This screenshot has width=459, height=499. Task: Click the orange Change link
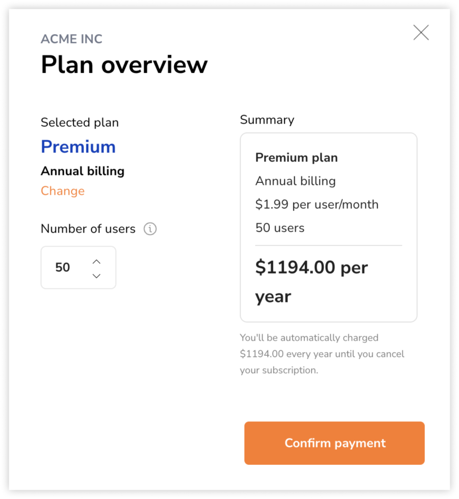coord(63,191)
